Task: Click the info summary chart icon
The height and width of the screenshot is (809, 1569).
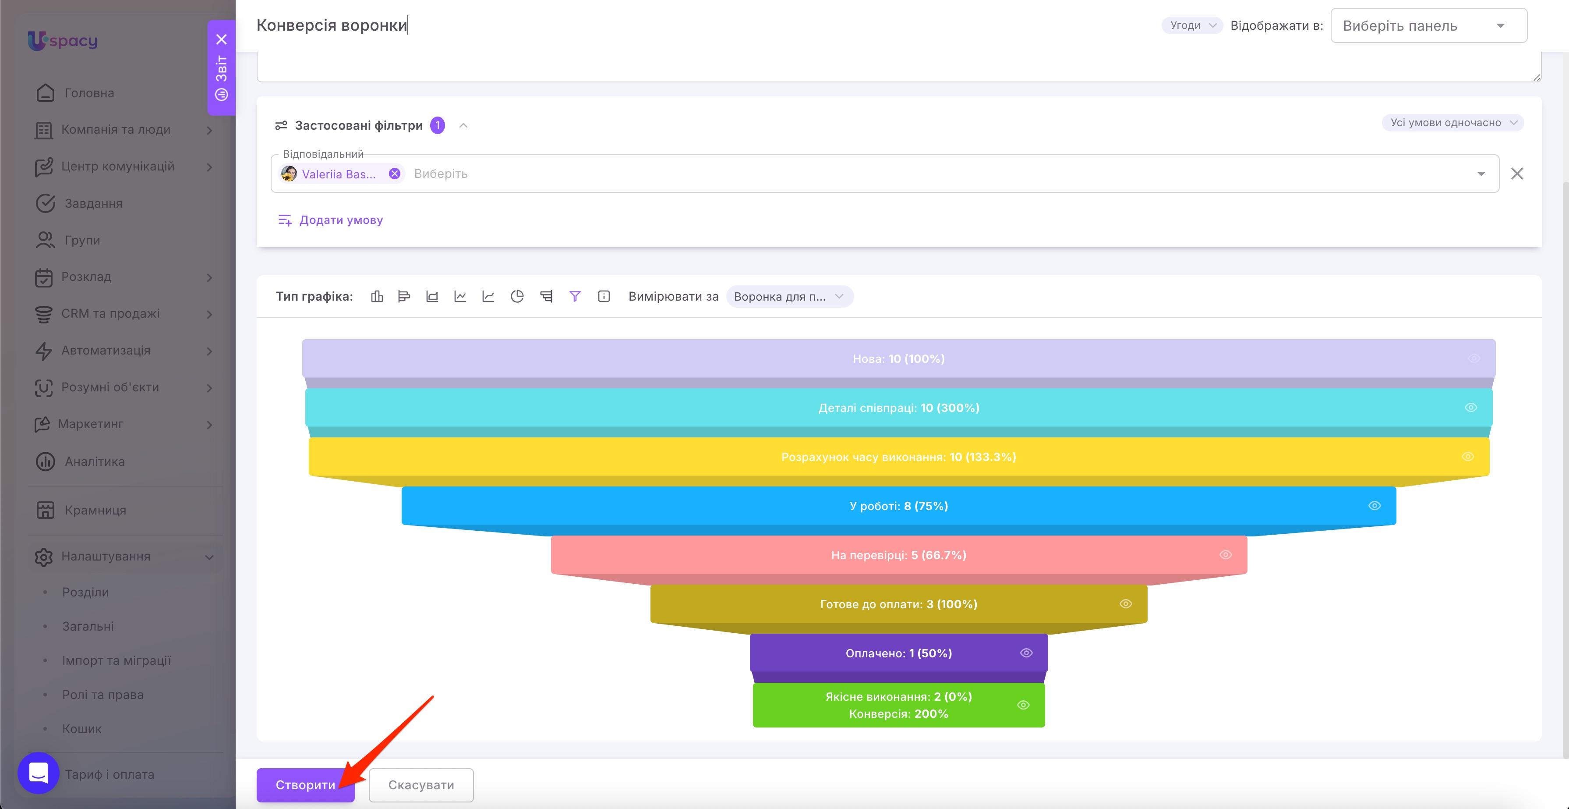Action: [604, 297]
